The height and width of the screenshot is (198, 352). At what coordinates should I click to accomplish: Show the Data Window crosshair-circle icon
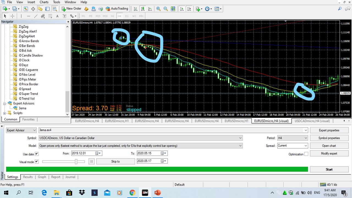tap(33, 9)
